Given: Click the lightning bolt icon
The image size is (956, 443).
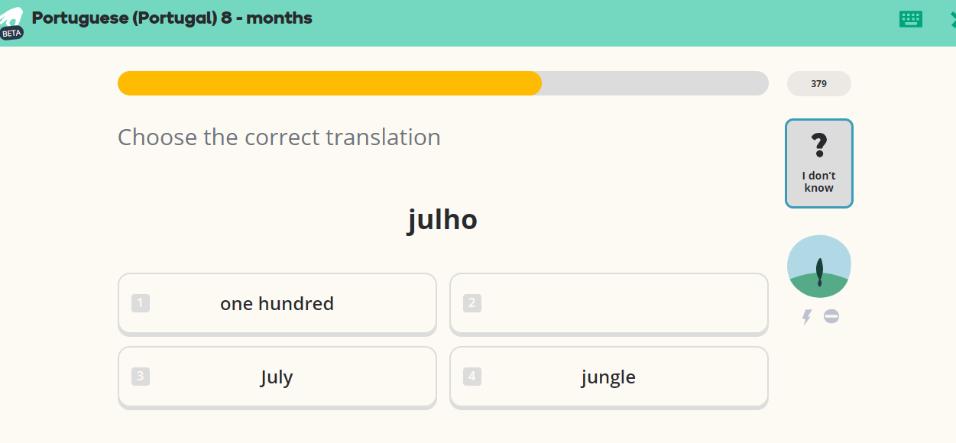Looking at the screenshot, I should click(806, 317).
